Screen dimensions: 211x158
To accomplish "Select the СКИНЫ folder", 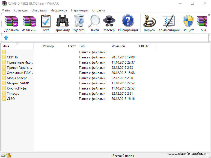I will click(13, 57).
